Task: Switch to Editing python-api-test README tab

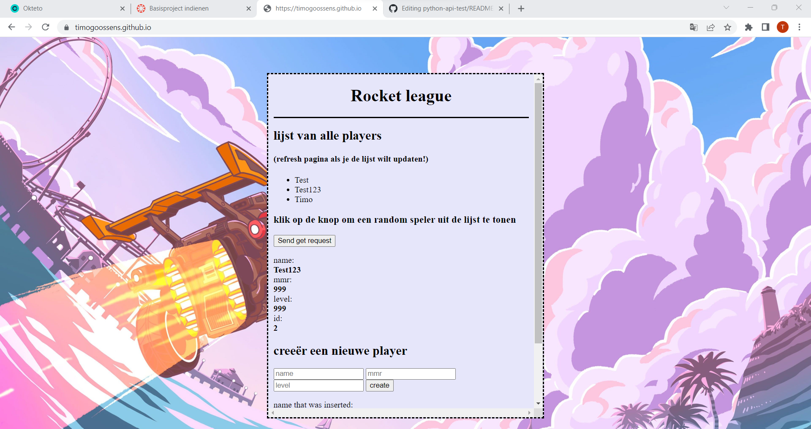Action: (446, 8)
